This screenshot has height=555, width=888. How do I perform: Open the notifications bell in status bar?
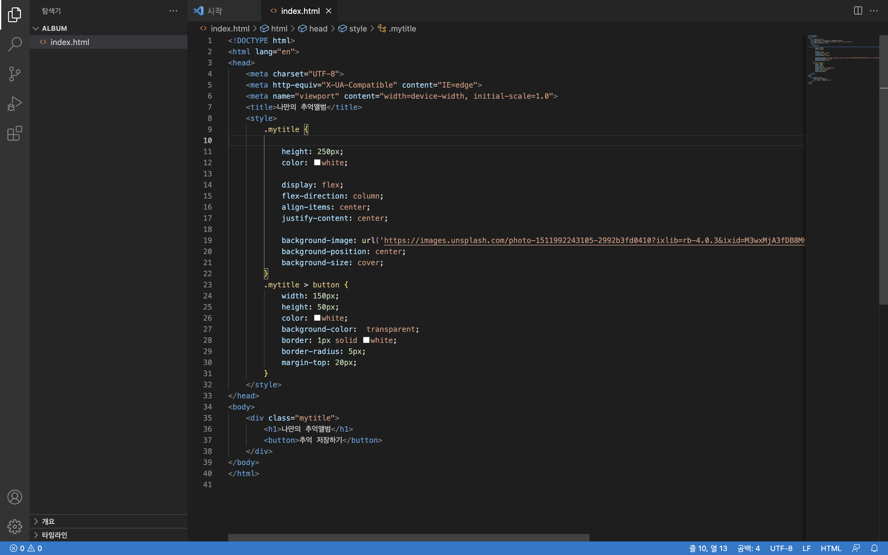point(874,548)
